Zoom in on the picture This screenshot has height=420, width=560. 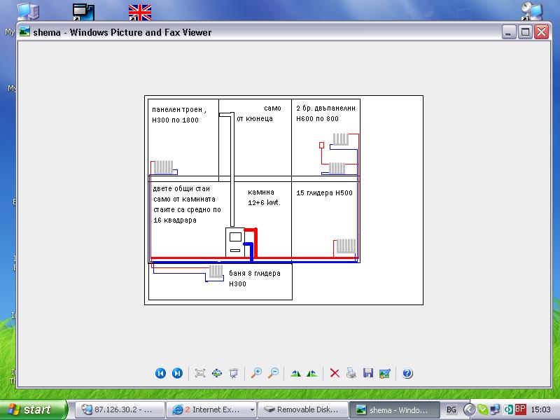[x=256, y=374]
